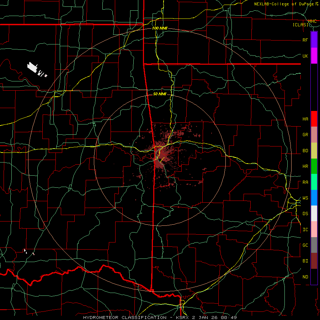Click the white blob echo in the northwest
This screenshot has width=320, height=320.
click(33, 67)
